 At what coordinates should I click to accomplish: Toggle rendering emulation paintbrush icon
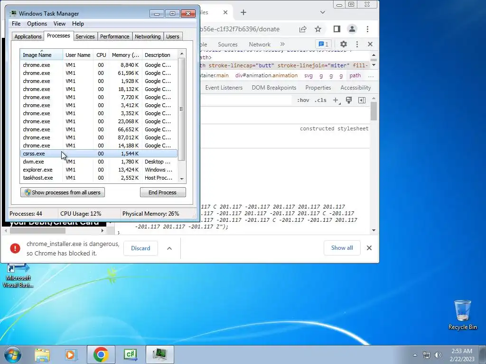(x=349, y=100)
